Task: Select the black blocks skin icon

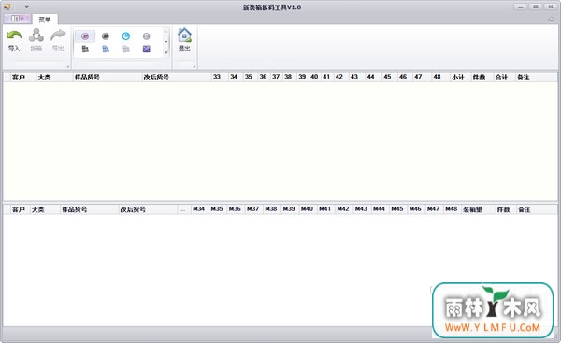Action: coord(85,49)
